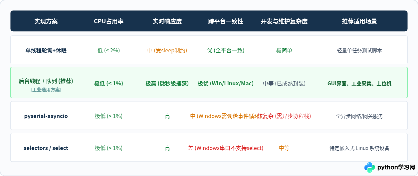Click the '全异步网络/网关服务' cell
The width and height of the screenshot is (418, 176).
point(359,116)
